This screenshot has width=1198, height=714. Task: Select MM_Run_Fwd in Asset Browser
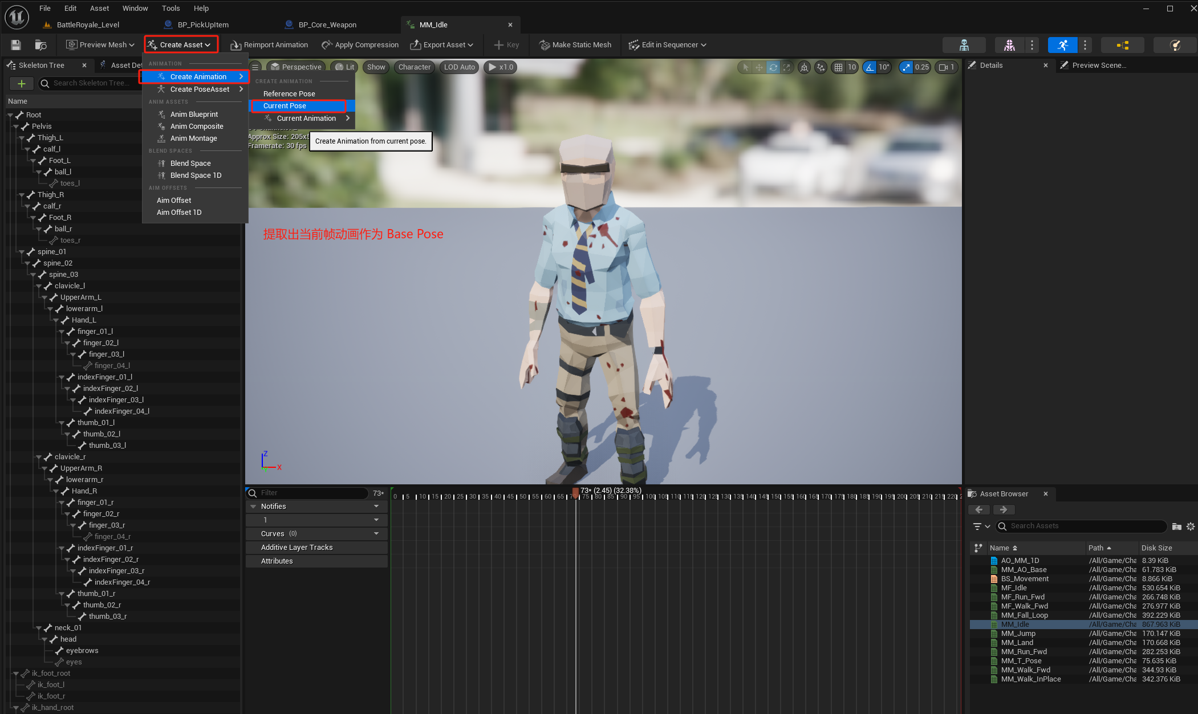1024,652
